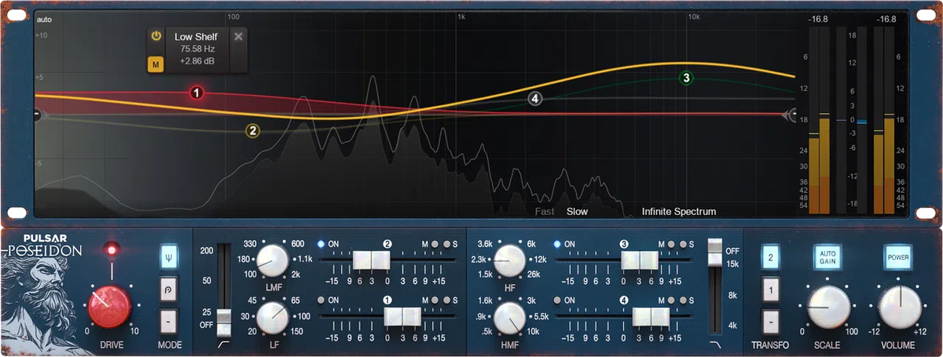Open the Infinite Spectrum analyzer setting
This screenshot has width=943, height=357.
tap(678, 211)
